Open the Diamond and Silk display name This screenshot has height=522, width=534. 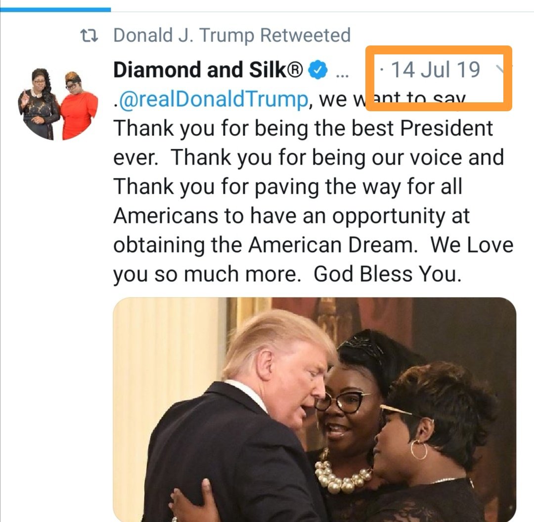208,70
